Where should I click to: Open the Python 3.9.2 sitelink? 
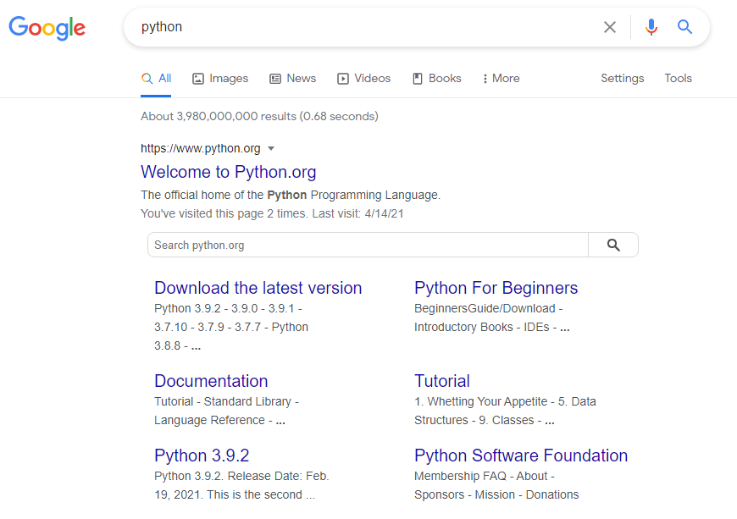[202, 456]
